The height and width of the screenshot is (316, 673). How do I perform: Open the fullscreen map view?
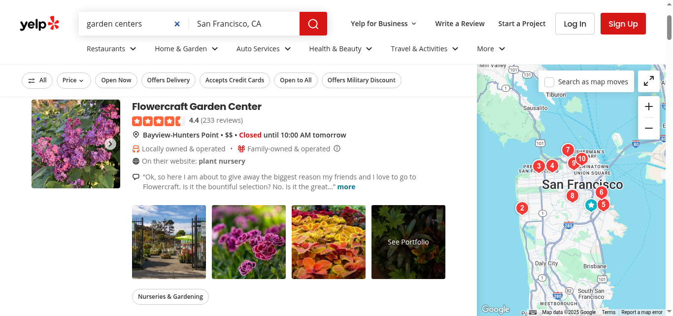click(x=649, y=81)
